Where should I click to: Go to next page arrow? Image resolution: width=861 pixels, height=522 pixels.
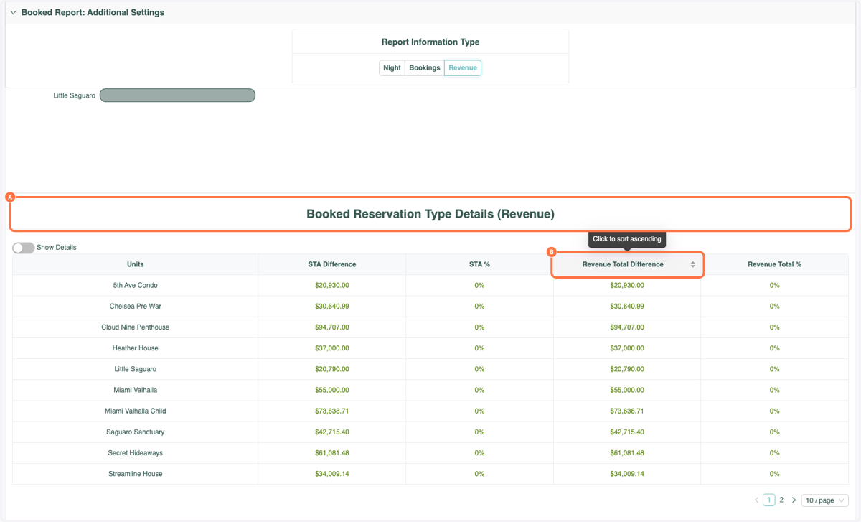coord(794,500)
